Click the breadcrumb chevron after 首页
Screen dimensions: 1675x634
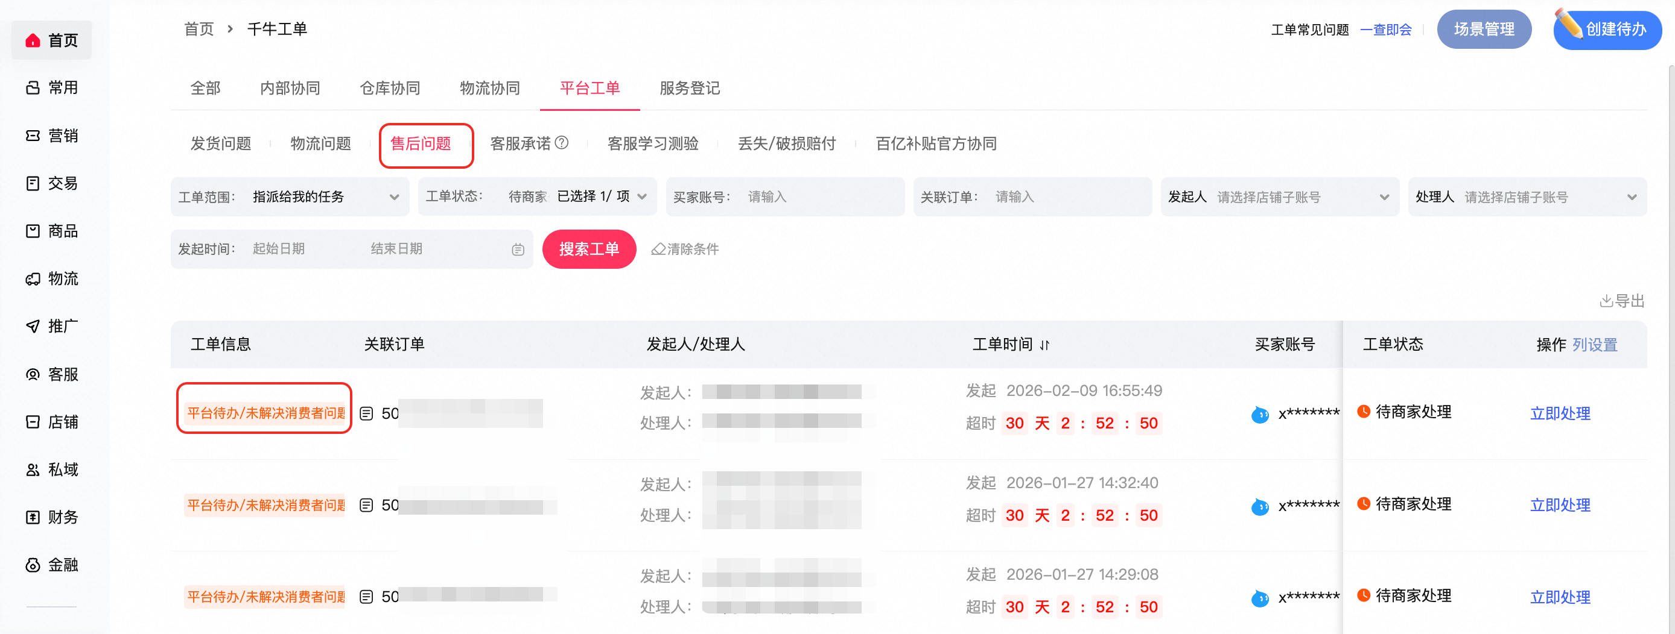[230, 30]
